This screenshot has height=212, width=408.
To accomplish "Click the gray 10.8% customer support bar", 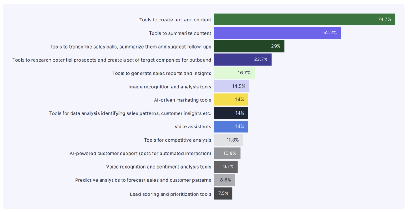I will coord(227,153).
